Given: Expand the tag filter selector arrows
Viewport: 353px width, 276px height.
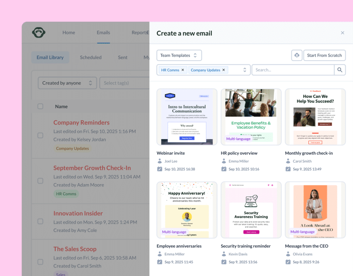Looking at the screenshot, I should coord(245,70).
